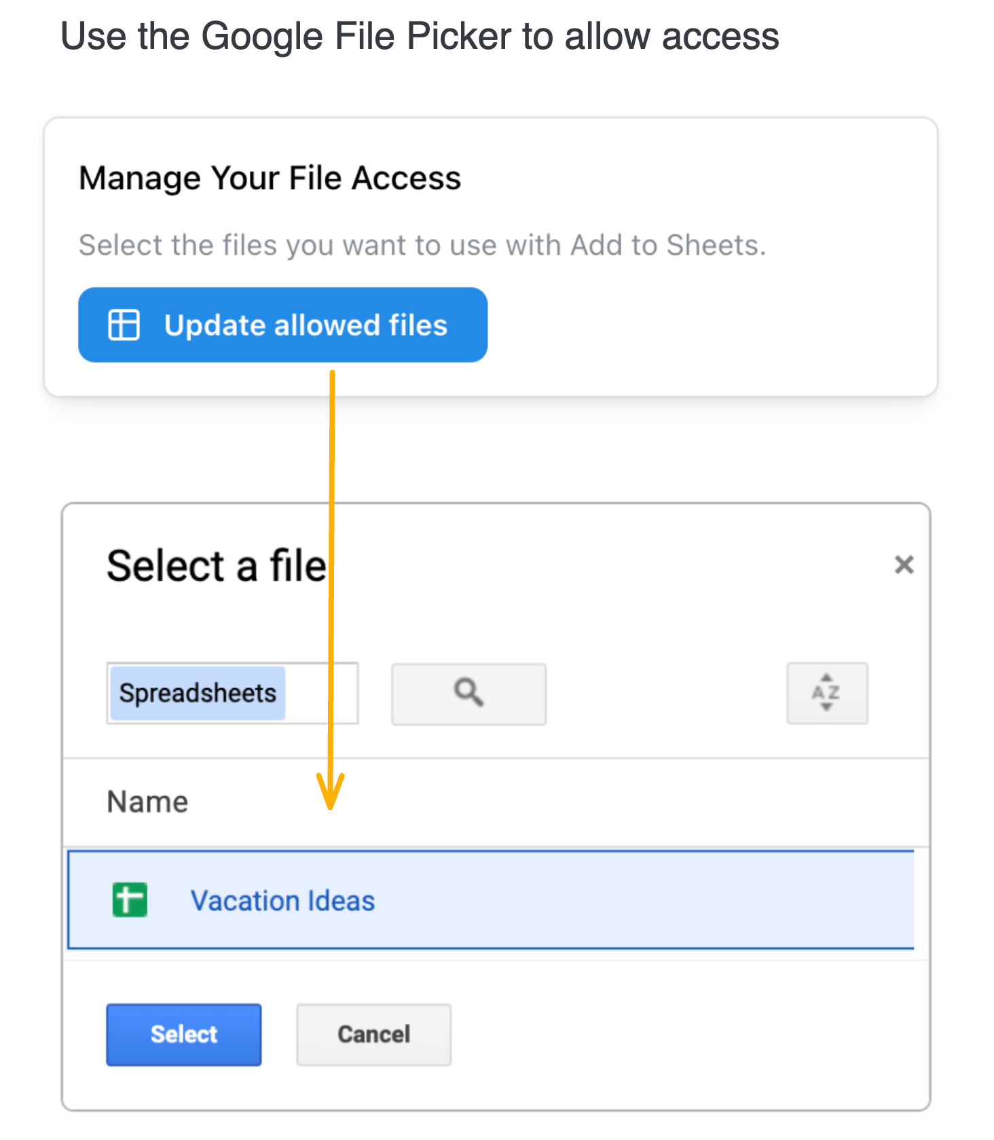Click the "Use the Google File Picker" page heading
Image resolution: width=994 pixels, height=1140 pixels.
pos(420,36)
